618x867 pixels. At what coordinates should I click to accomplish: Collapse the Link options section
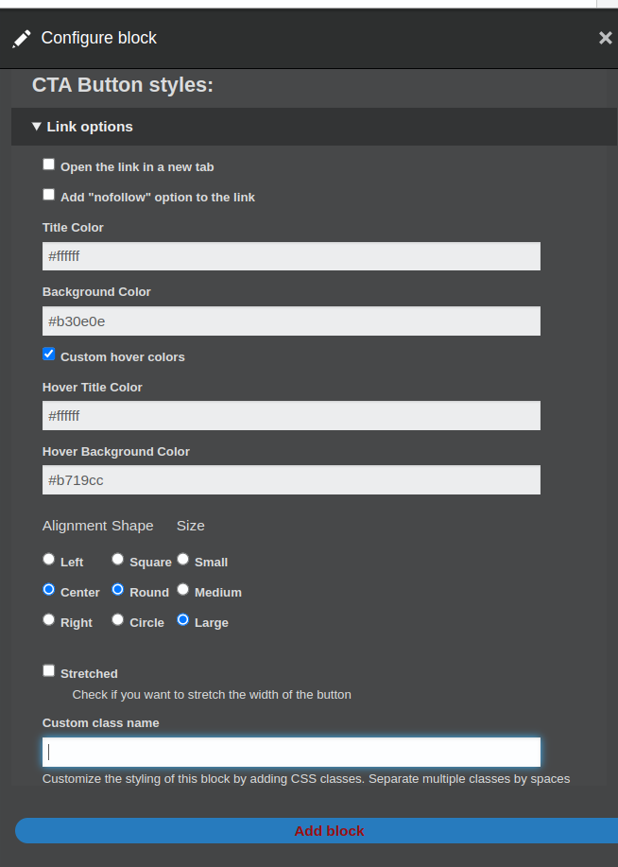36,126
